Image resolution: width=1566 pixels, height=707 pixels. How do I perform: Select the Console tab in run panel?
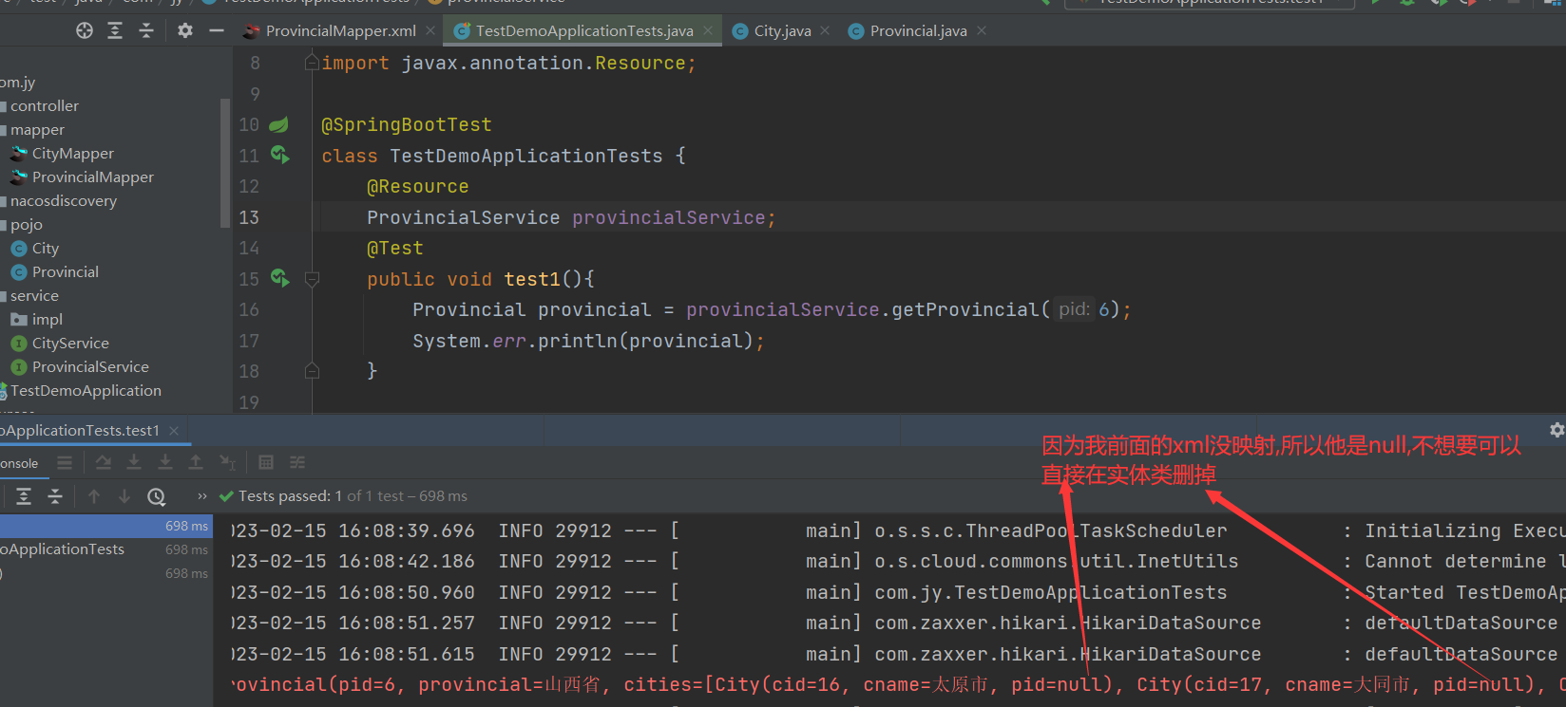pyautogui.click(x=19, y=463)
